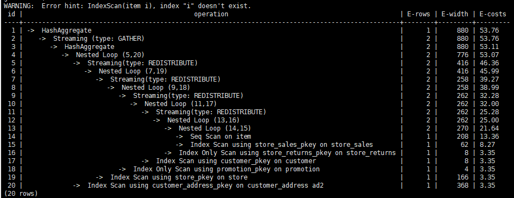Screen dimensions: 514x198
Task: Click Index Scan using customer_pkey row
Action: pyautogui.click(x=257, y=161)
